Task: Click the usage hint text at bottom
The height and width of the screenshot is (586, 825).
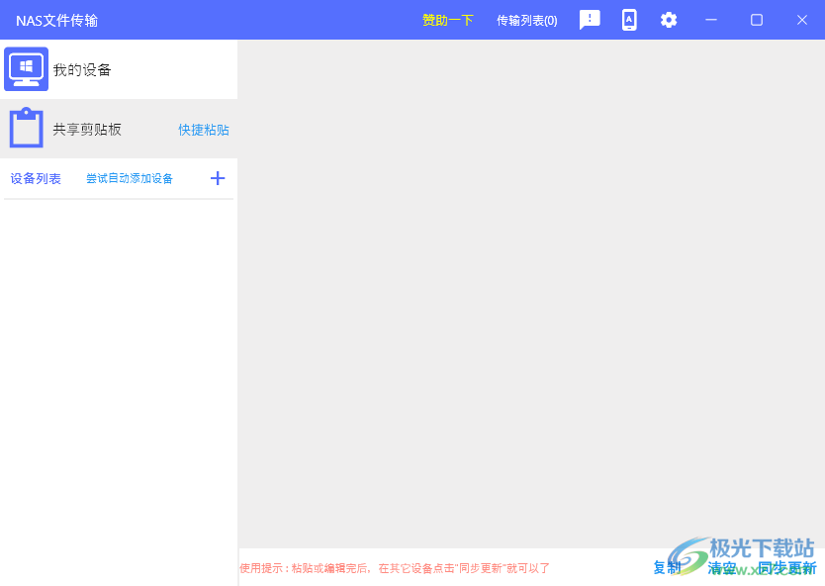Action: click(394, 567)
